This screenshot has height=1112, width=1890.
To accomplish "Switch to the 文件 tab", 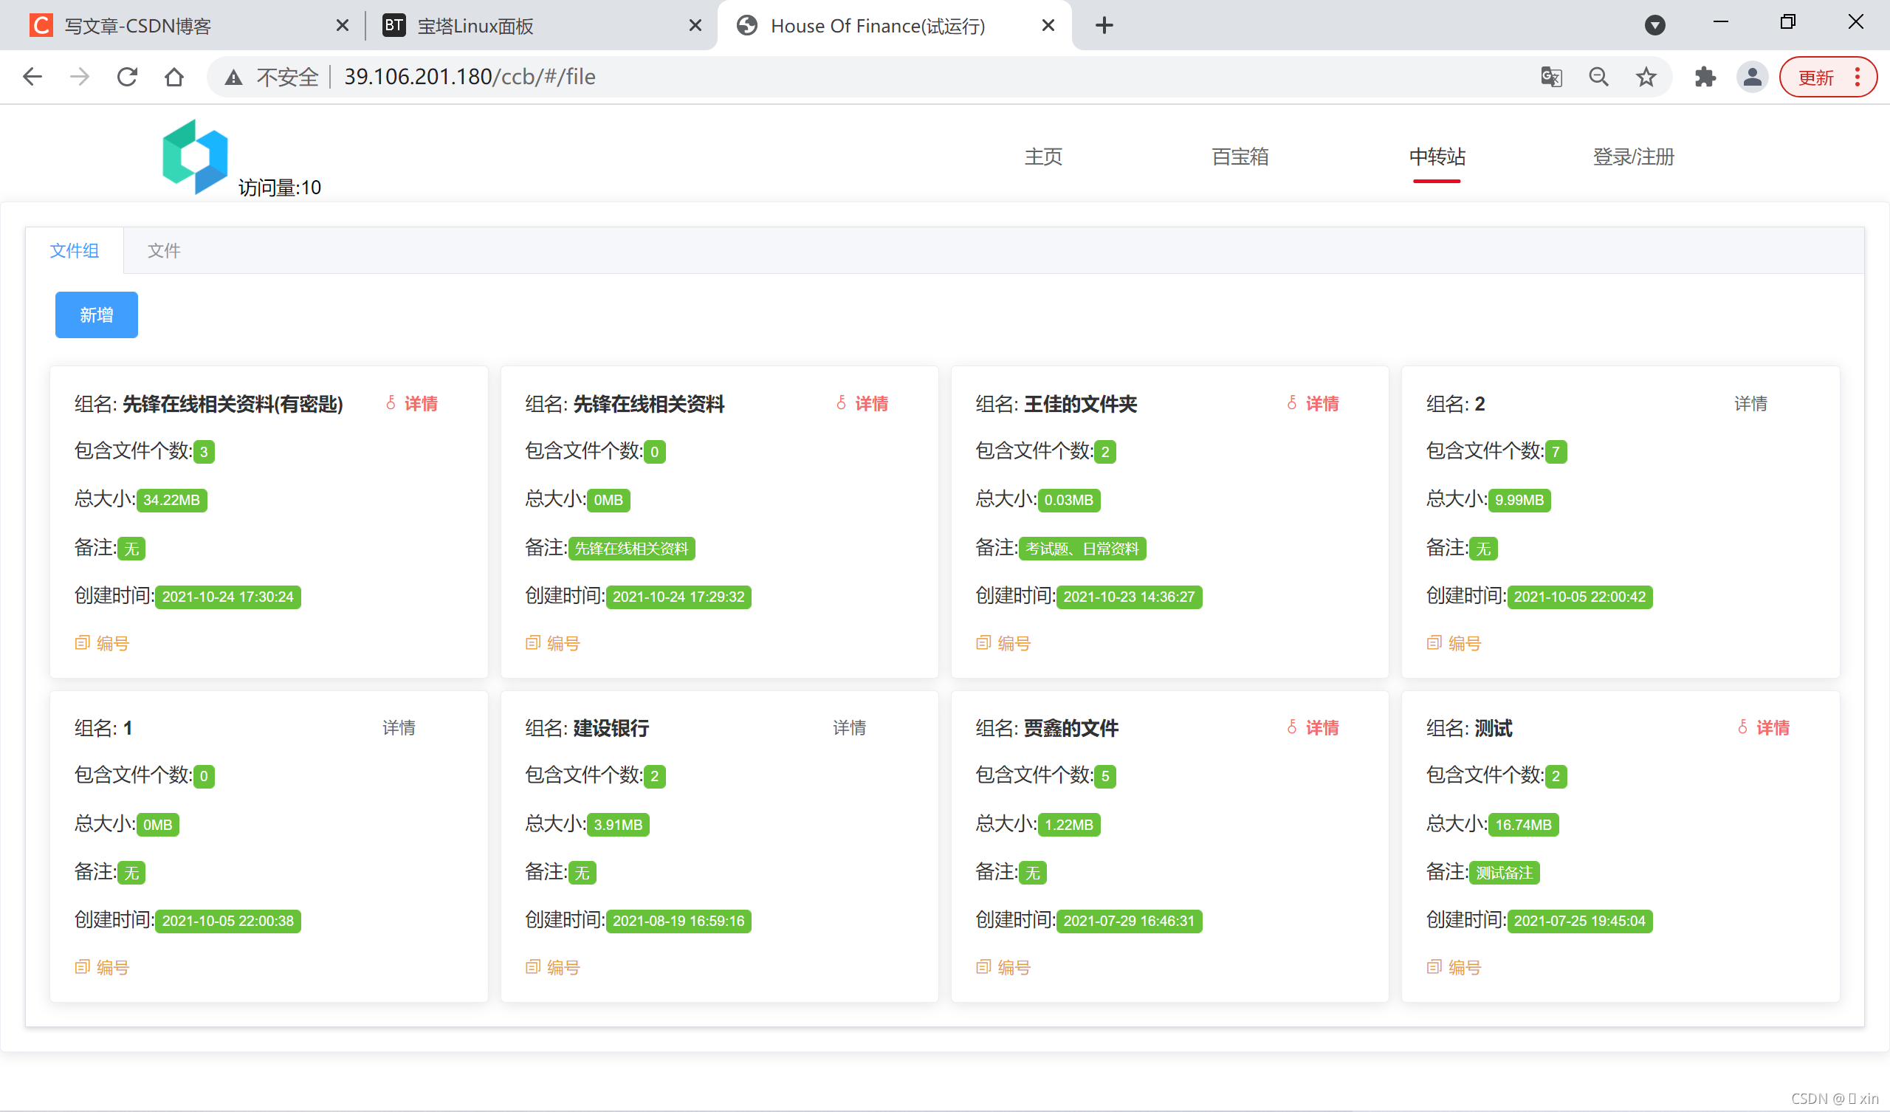I will point(163,250).
